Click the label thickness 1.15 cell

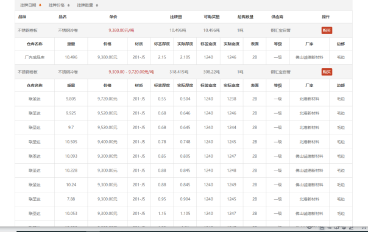click(x=162, y=213)
